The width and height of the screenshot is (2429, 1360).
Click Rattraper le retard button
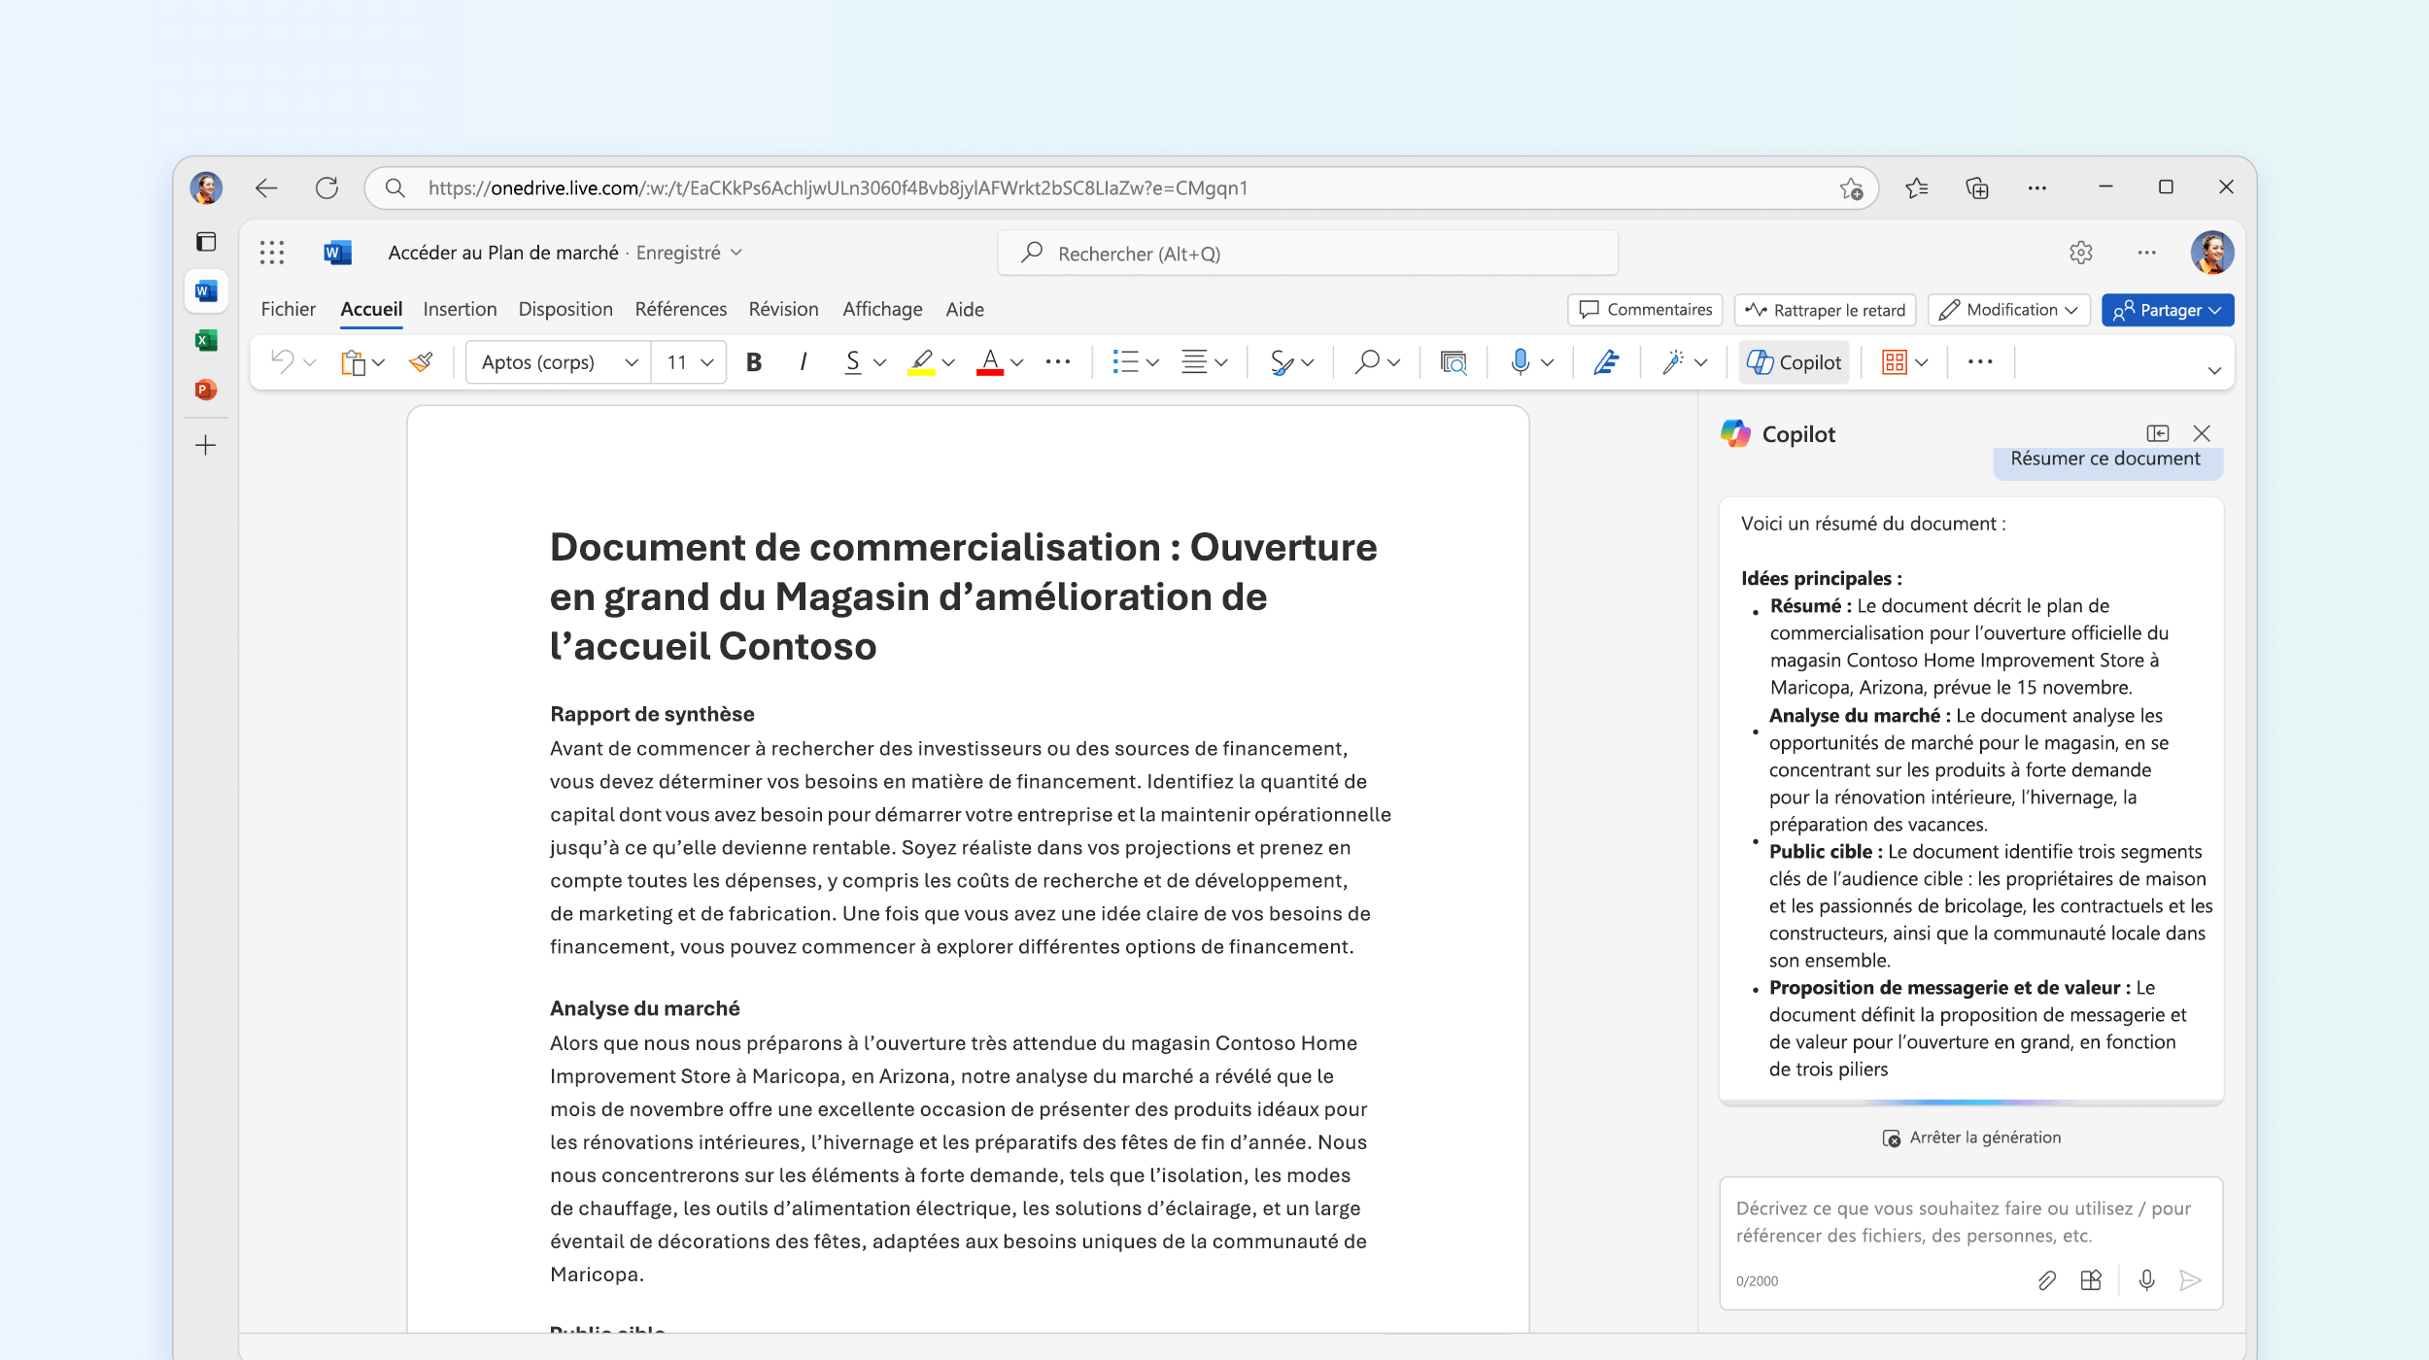tap(1825, 310)
